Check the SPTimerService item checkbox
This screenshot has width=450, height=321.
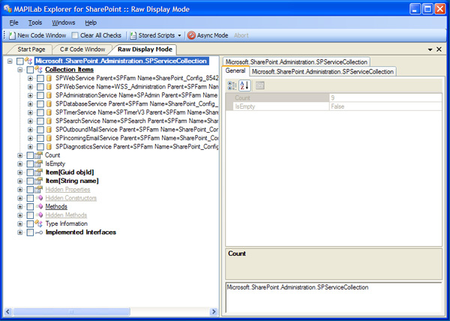pos(40,112)
